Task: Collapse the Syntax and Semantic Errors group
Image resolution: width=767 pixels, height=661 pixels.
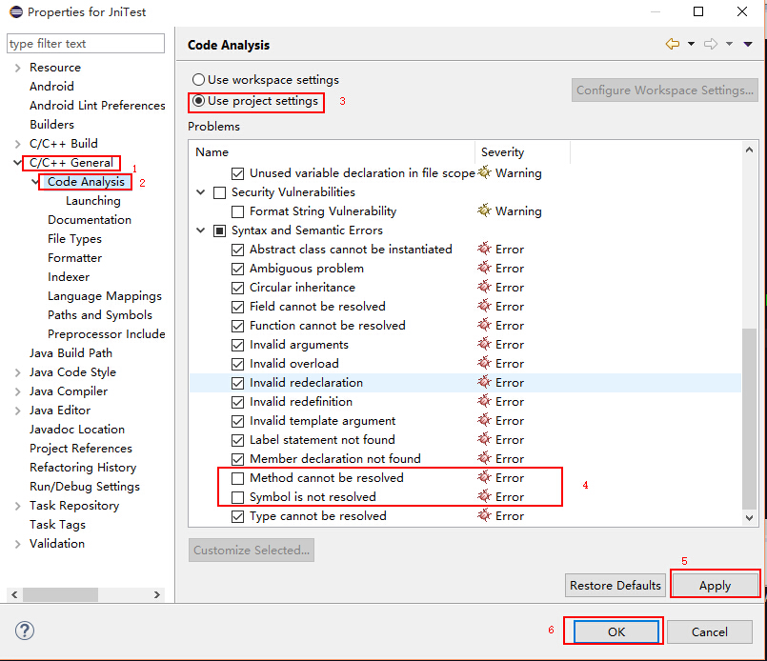Action: pyautogui.click(x=200, y=230)
